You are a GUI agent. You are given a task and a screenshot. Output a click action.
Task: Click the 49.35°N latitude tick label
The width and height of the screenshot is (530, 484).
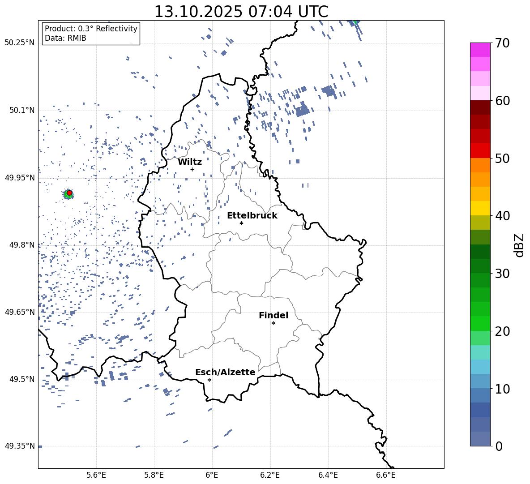[x=20, y=446]
